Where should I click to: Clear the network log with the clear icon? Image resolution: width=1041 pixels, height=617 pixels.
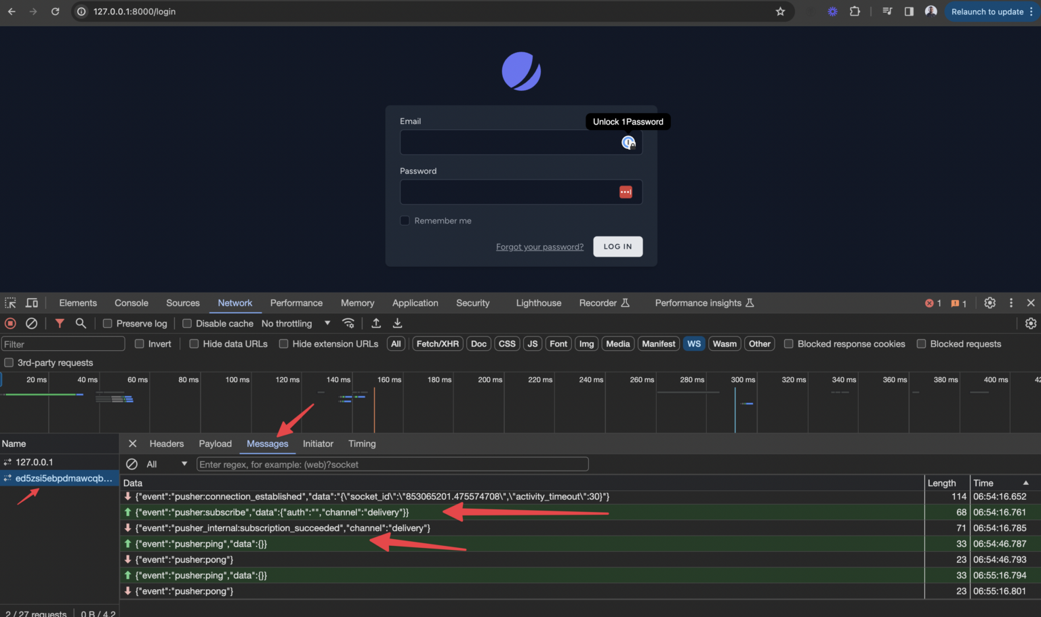pos(32,323)
